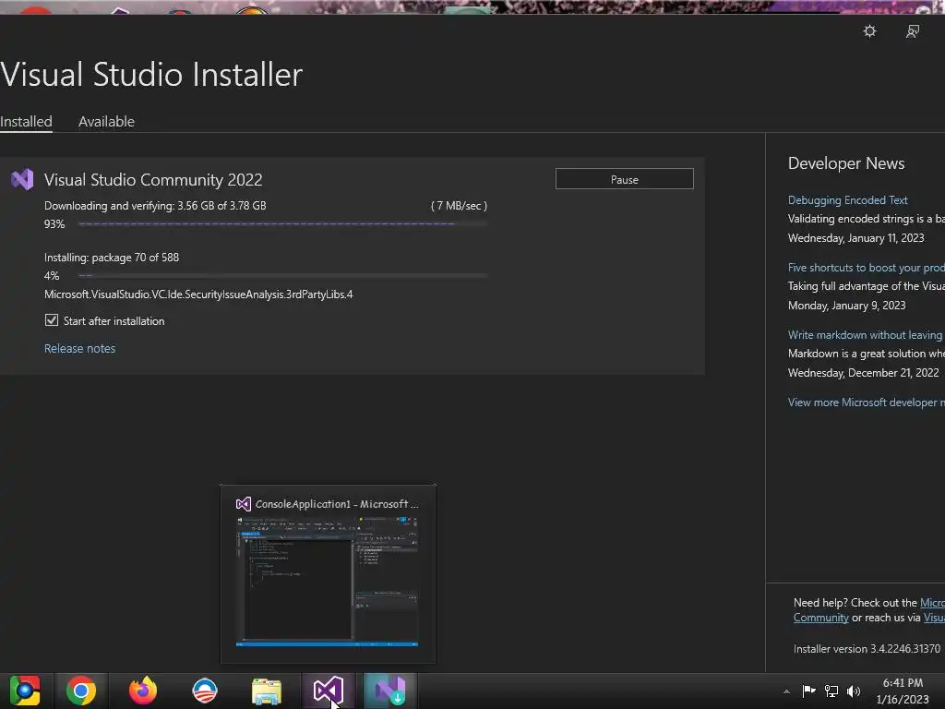Image resolution: width=945 pixels, height=709 pixels.
Task: Open the Write markdown without leaving article
Action: (866, 335)
